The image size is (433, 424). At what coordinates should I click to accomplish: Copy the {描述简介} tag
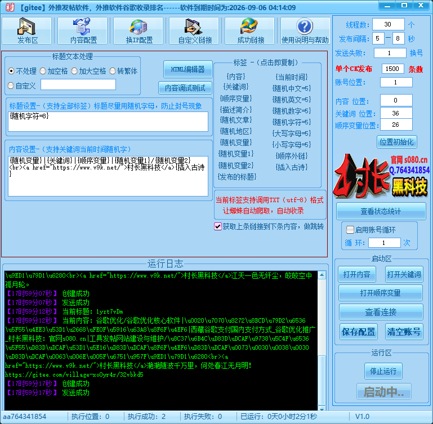click(236, 110)
